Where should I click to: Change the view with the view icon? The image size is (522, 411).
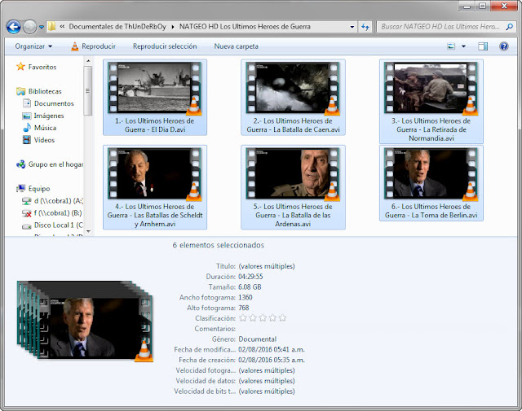tap(451, 46)
